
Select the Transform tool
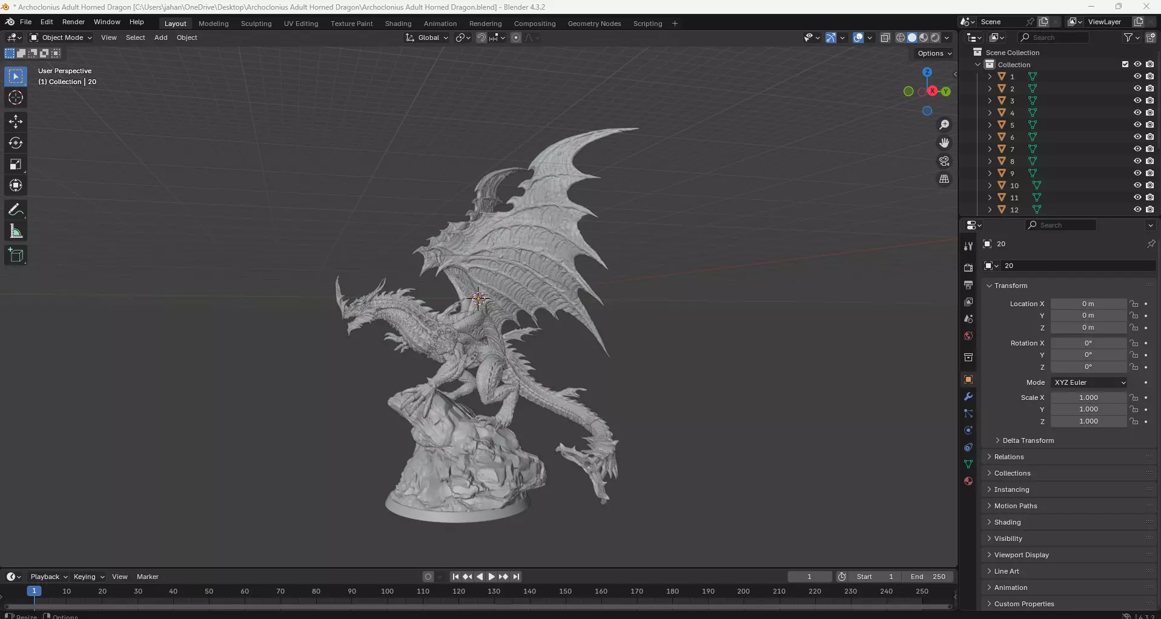pyautogui.click(x=16, y=185)
